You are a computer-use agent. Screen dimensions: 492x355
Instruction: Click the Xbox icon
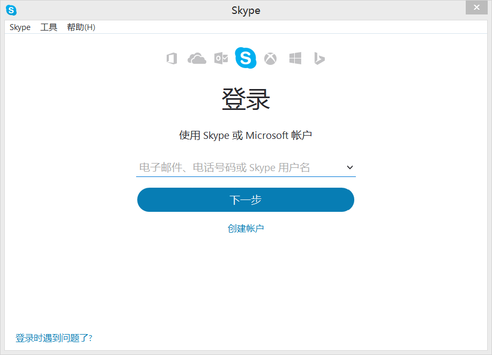271,58
